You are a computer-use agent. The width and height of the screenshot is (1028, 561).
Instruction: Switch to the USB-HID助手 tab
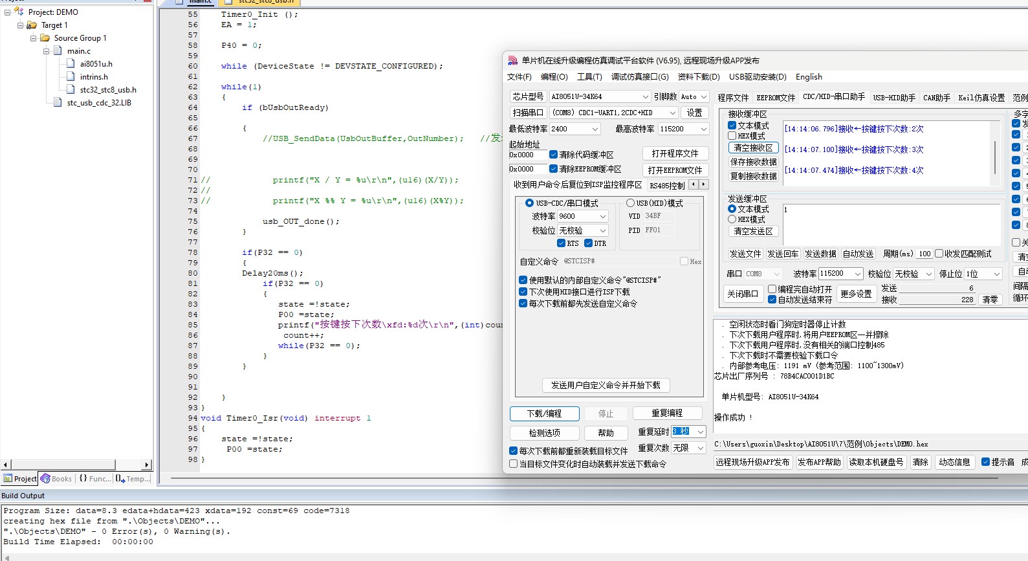pos(894,98)
